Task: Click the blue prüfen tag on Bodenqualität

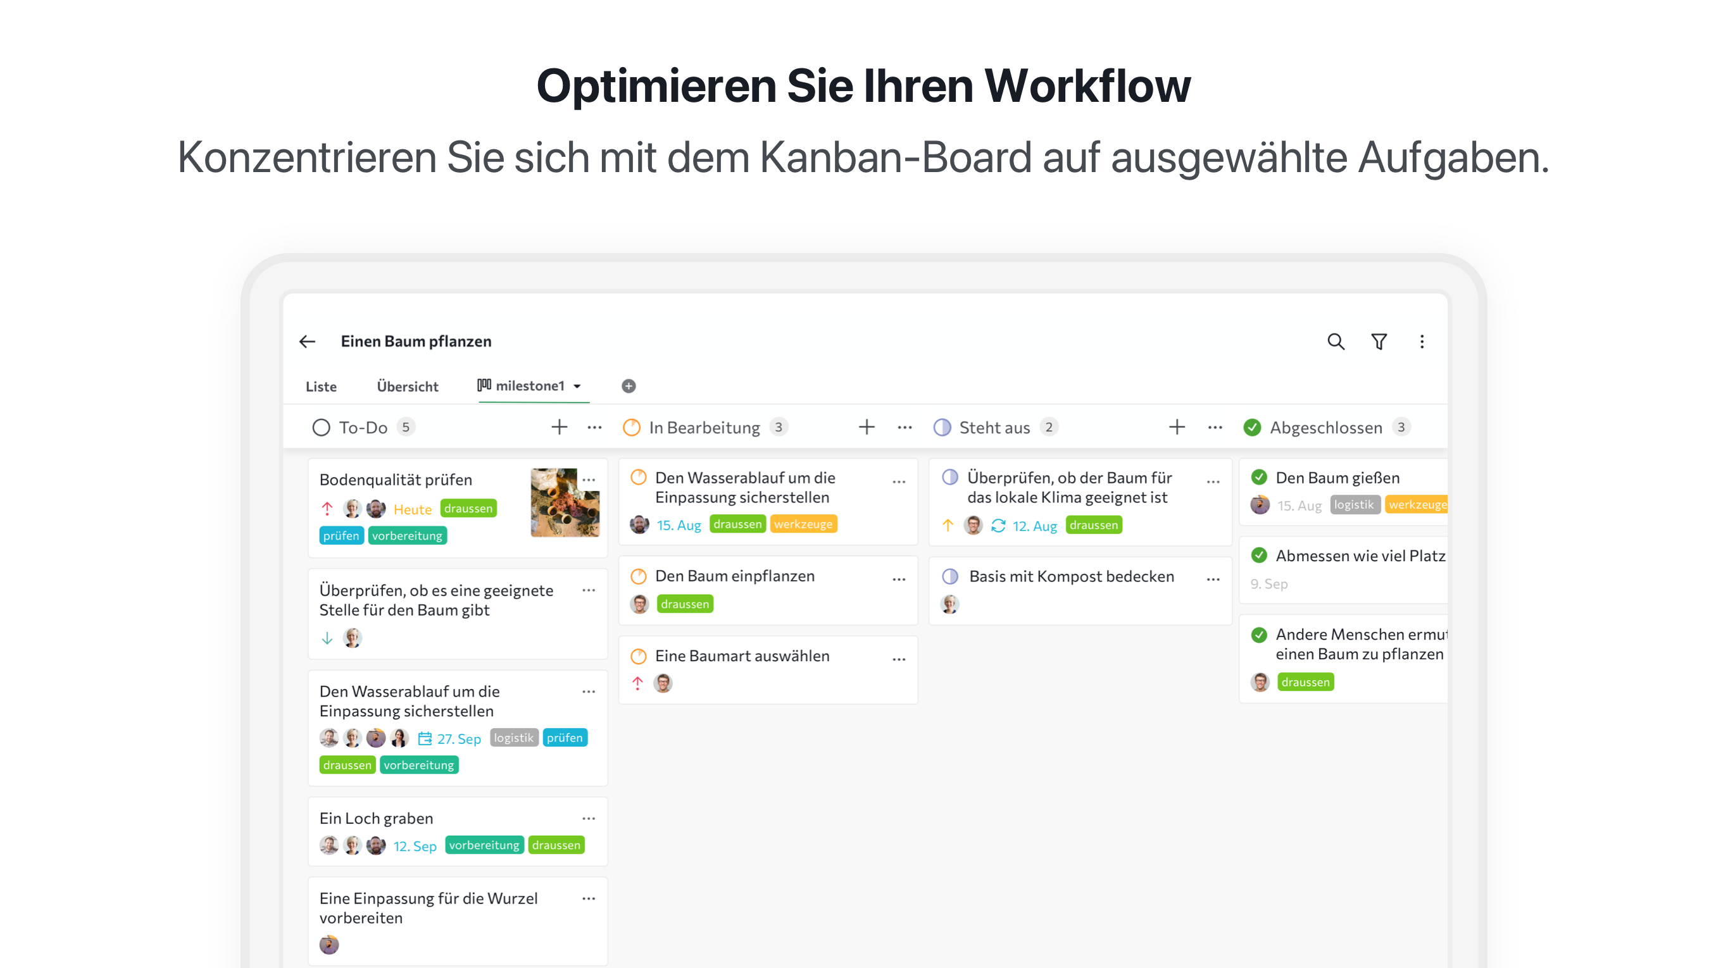Action: coord(341,537)
